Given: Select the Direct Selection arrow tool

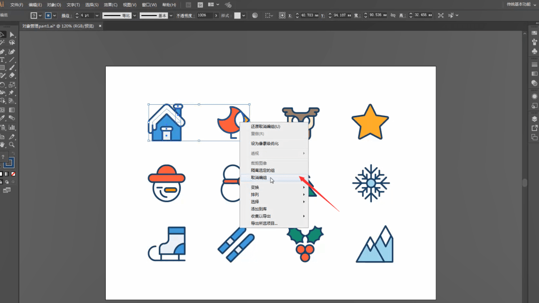Looking at the screenshot, I should 12,34.
